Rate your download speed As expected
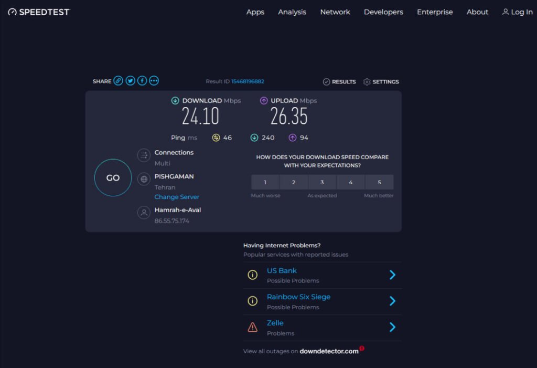537x368 pixels. tap(322, 182)
